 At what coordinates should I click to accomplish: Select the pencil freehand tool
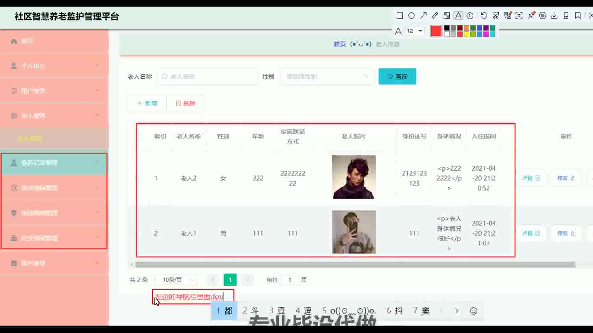(435, 16)
